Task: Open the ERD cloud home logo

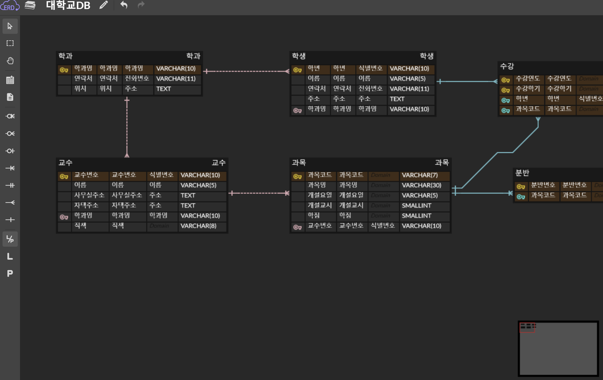Action: pos(10,5)
